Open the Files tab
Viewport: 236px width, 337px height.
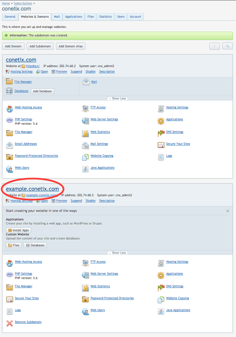pos(91,17)
